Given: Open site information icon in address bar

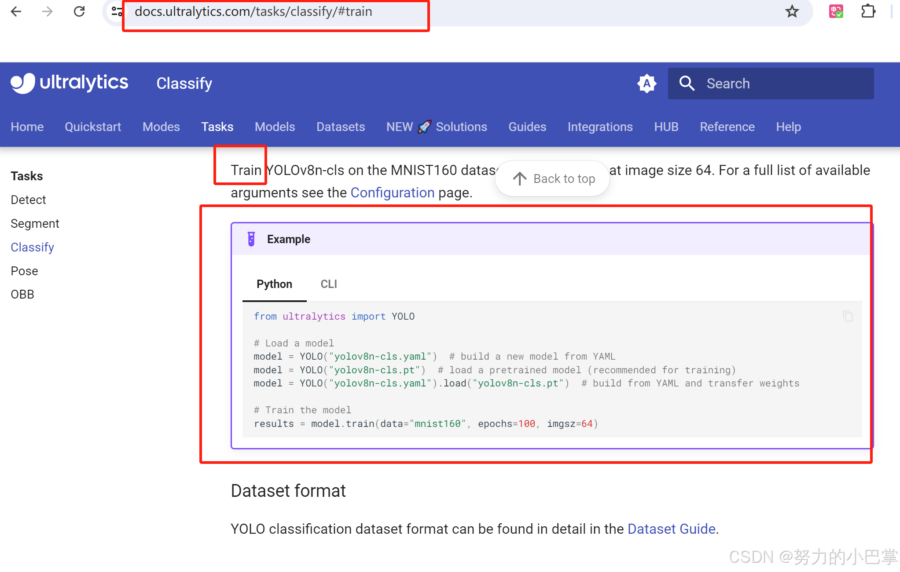Looking at the screenshot, I should click(x=117, y=11).
